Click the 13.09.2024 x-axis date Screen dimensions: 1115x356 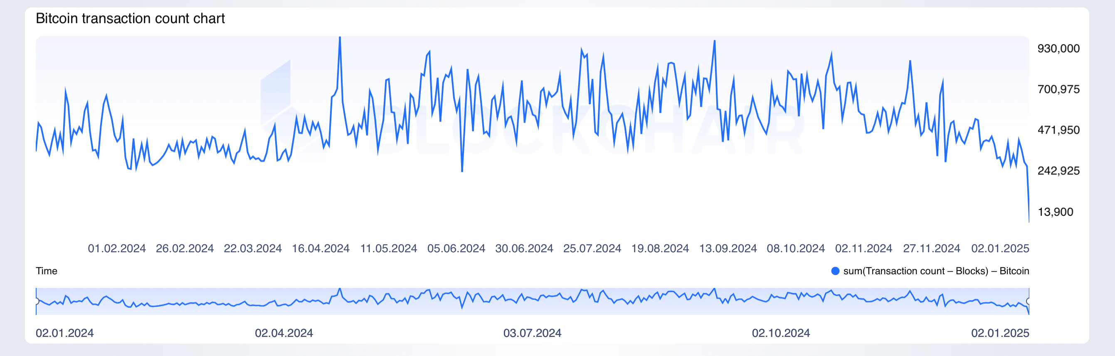[x=728, y=249]
